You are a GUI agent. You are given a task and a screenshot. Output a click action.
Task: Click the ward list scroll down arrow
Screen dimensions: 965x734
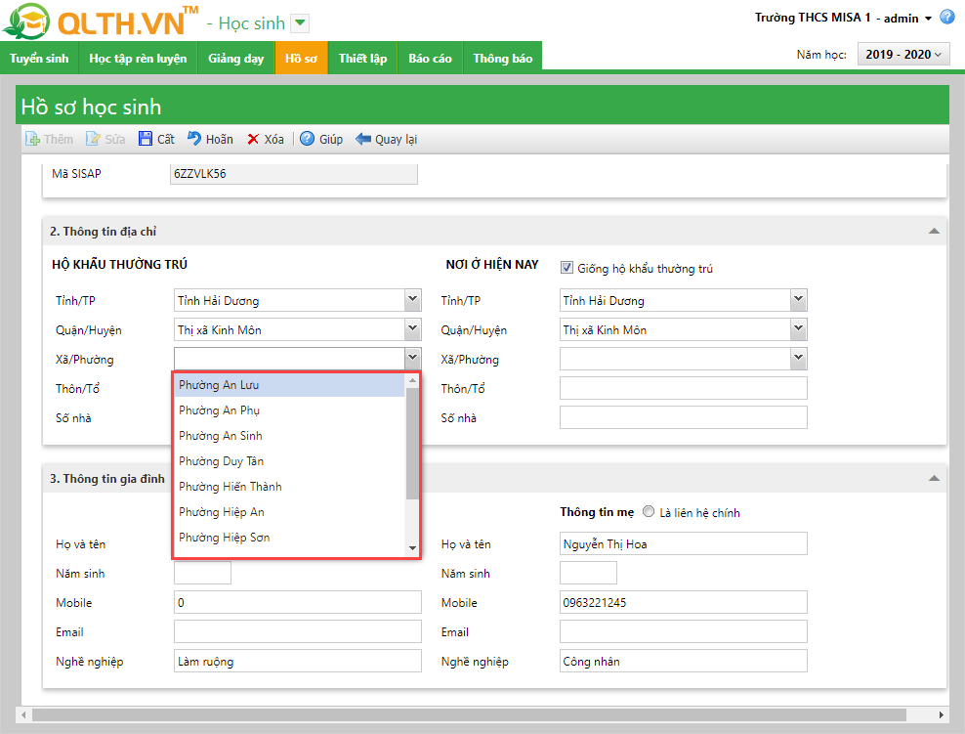(x=412, y=548)
